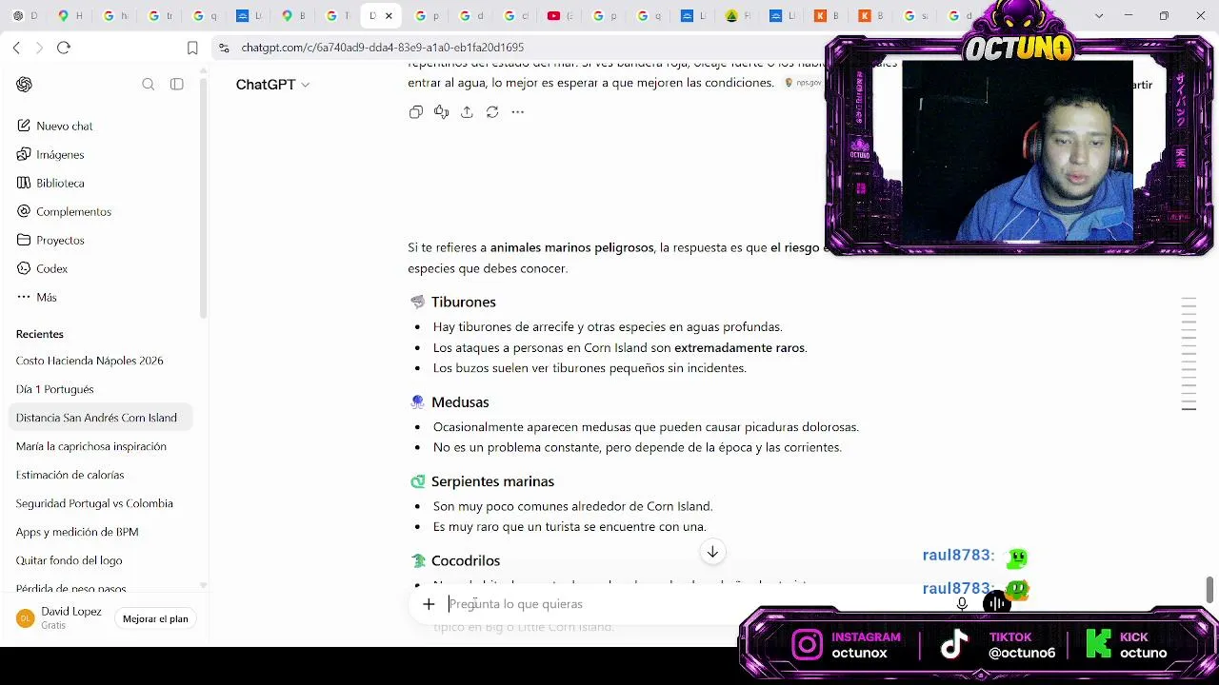
Task: Start voice mode with the waveform button
Action: click(x=996, y=603)
